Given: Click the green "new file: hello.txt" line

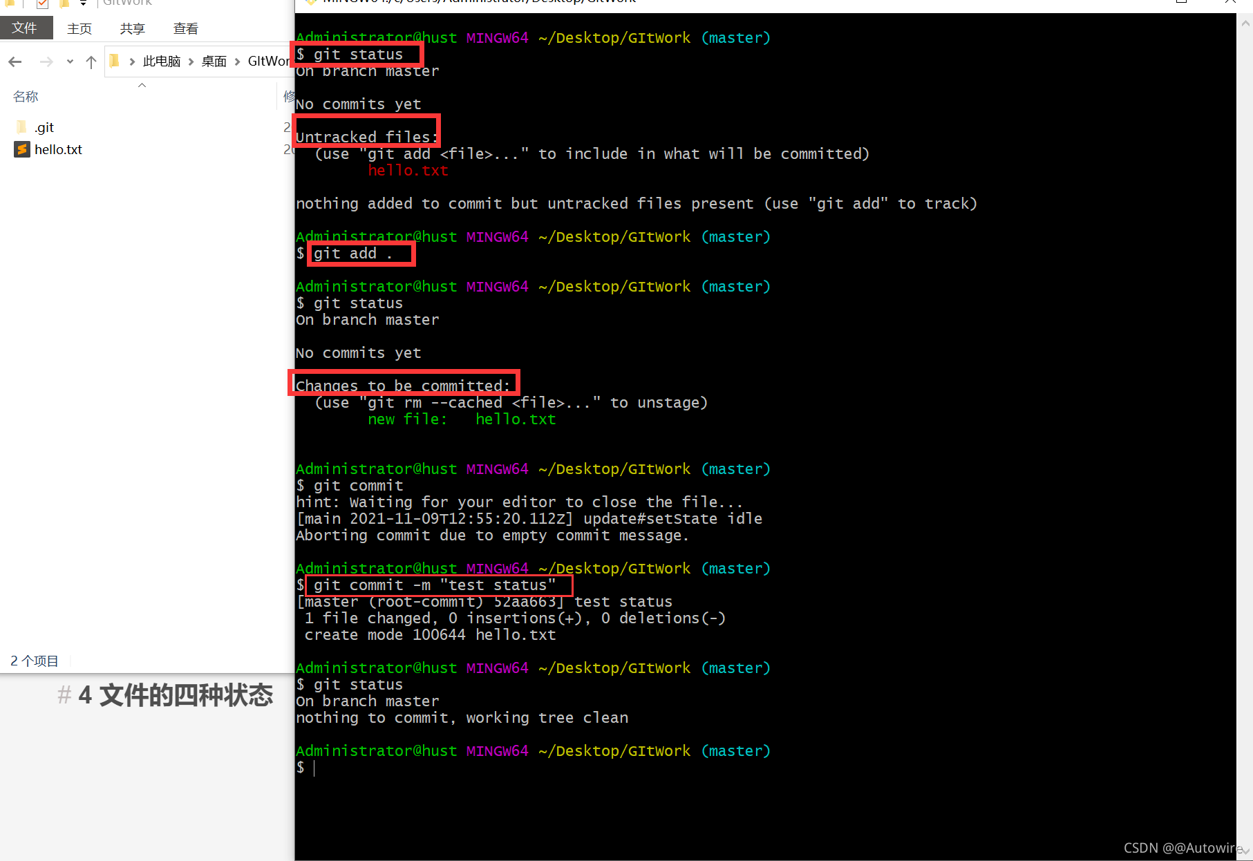Looking at the screenshot, I should (462, 419).
